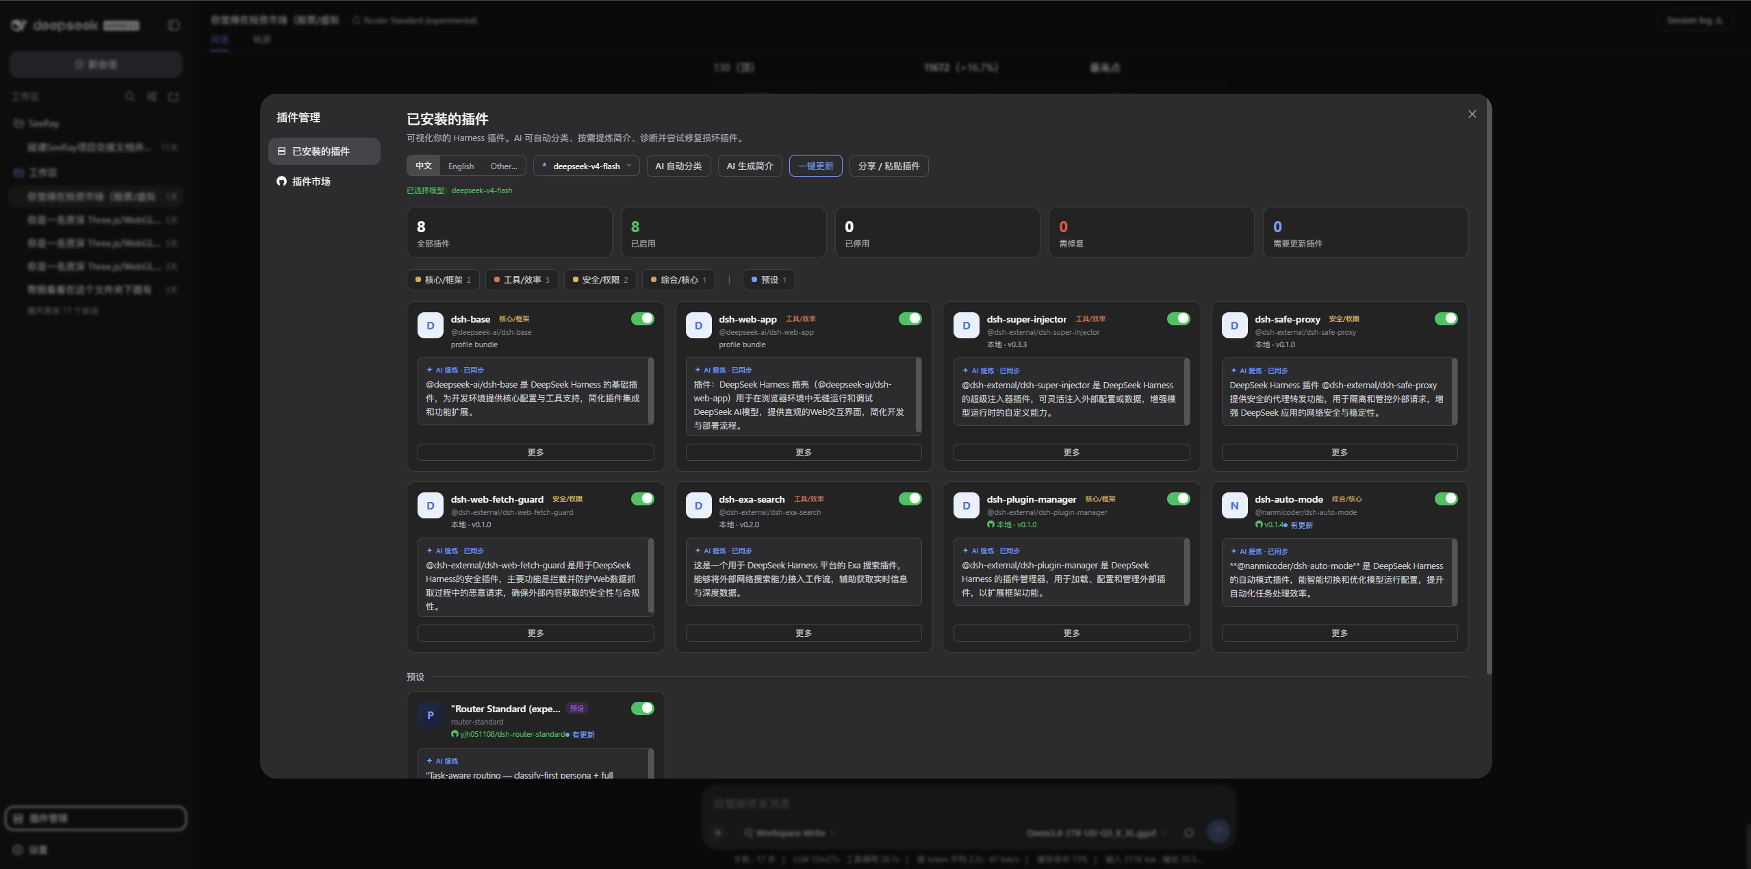Filter plugins by 综合/核心 category
The width and height of the screenshot is (1751, 869).
pos(678,279)
